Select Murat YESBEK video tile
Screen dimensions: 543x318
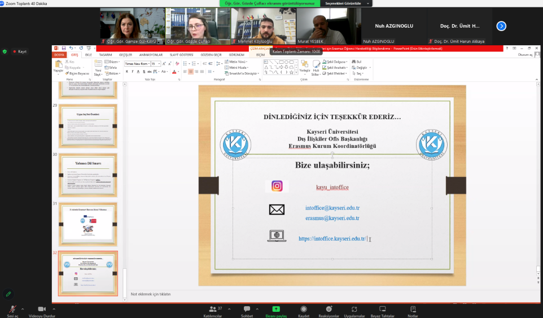tap(329, 26)
